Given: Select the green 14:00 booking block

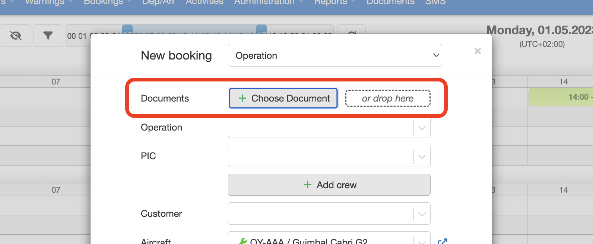Looking at the screenshot, I should (x=561, y=97).
